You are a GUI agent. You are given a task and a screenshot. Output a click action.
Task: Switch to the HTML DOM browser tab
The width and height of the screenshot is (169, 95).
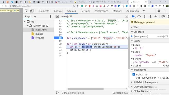[x=101, y=2]
